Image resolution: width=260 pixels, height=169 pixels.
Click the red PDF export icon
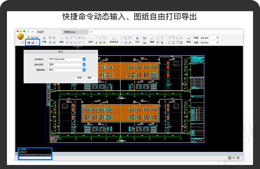coord(33,42)
